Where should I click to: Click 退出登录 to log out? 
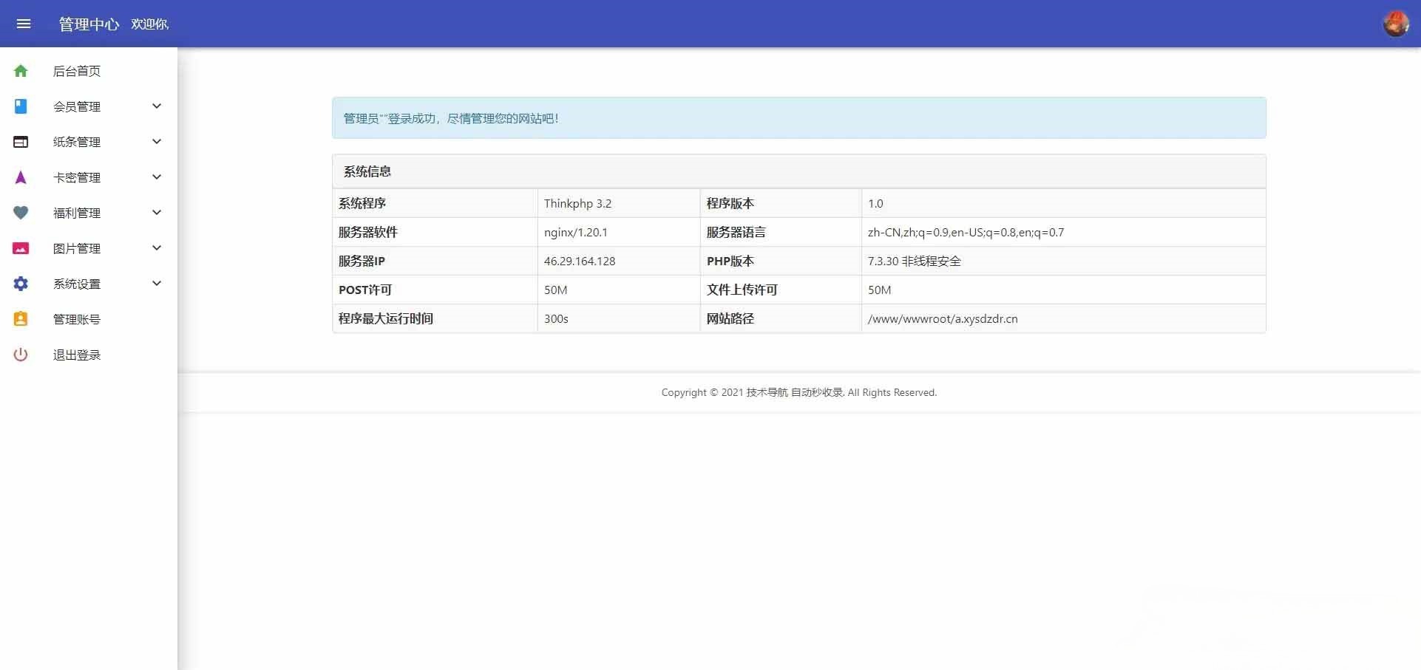click(x=76, y=355)
